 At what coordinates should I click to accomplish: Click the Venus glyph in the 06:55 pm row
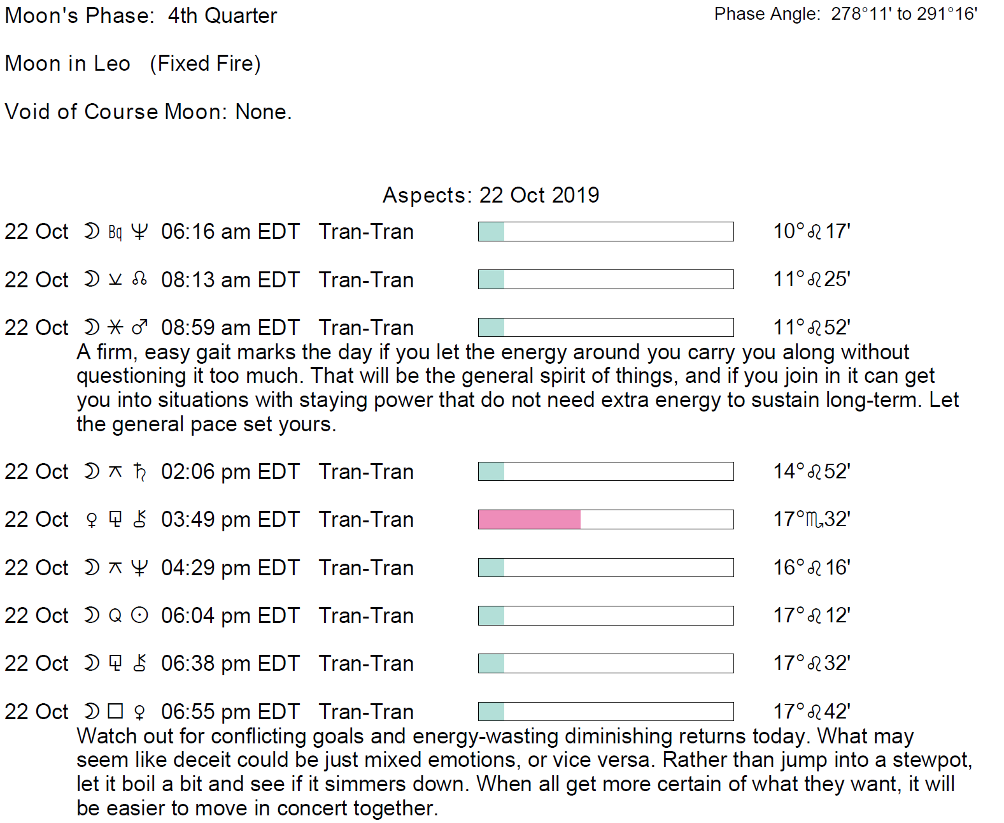tap(140, 712)
